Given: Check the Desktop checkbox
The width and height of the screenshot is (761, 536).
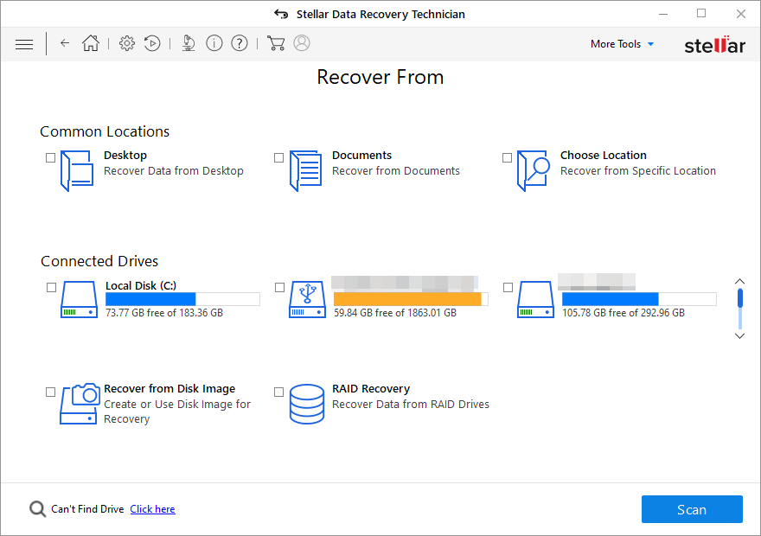Looking at the screenshot, I should (50, 158).
